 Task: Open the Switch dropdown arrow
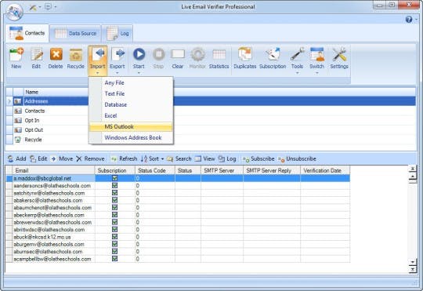(x=317, y=73)
